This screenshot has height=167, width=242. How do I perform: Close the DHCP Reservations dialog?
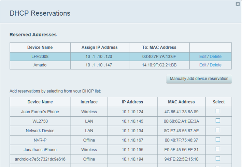[x=238, y=4]
